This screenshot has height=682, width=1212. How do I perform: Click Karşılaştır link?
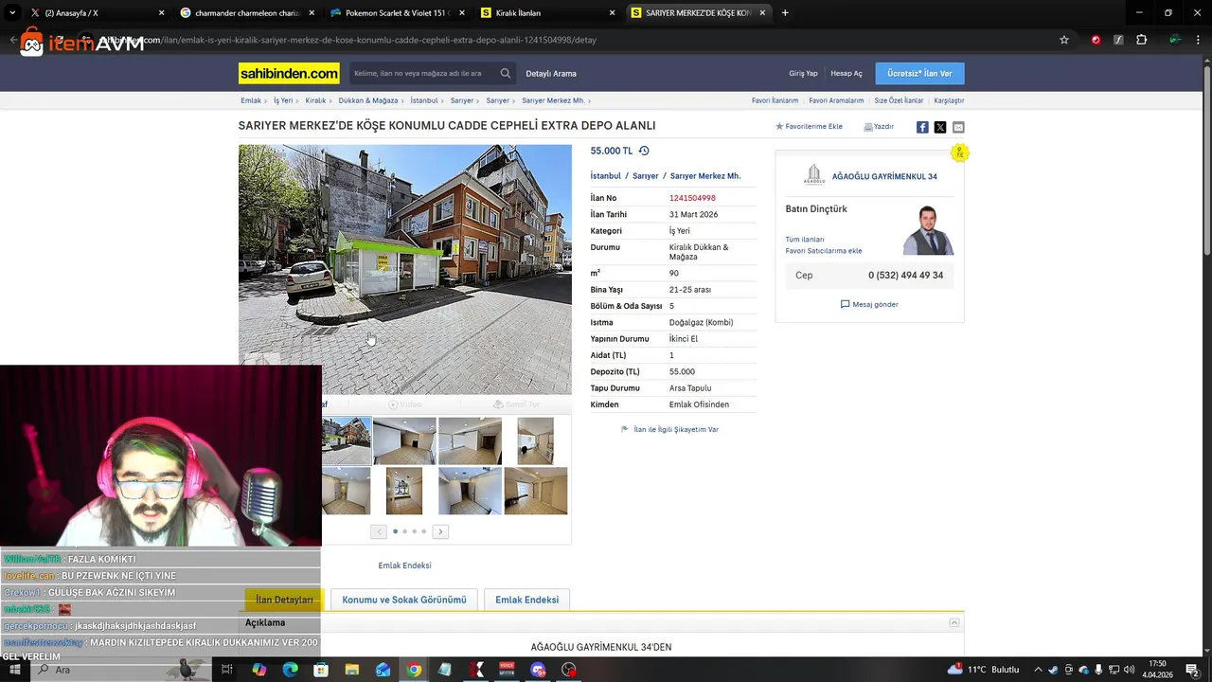tap(949, 100)
